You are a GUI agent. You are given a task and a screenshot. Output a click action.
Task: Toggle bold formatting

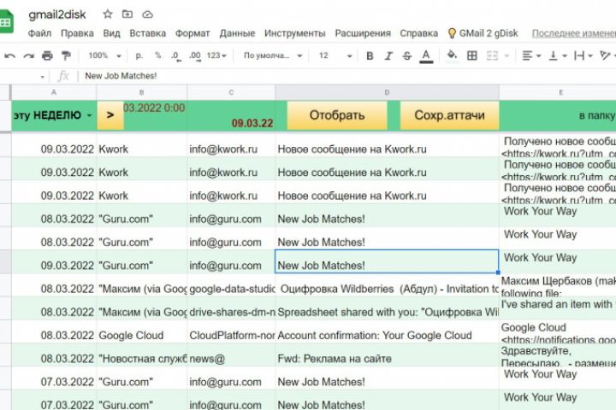tap(370, 56)
